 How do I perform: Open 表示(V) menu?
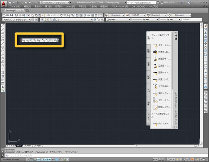(38, 6)
